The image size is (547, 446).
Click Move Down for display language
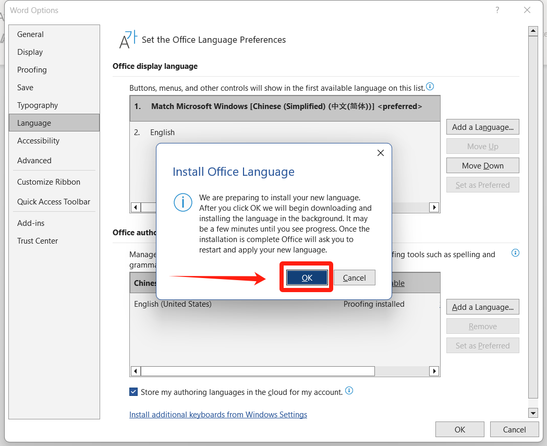[482, 166]
